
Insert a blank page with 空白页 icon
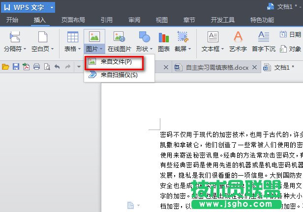point(43,37)
